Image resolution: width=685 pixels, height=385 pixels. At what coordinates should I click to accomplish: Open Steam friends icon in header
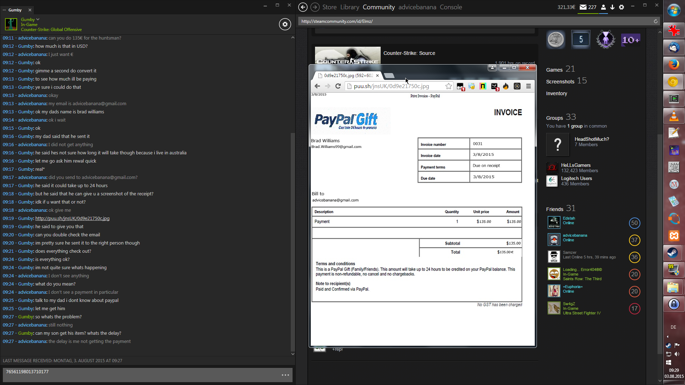(603, 7)
